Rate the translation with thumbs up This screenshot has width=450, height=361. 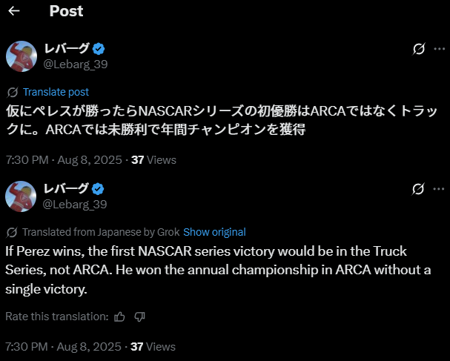120,317
